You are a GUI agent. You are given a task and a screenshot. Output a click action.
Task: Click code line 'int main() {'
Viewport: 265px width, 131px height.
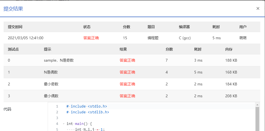coord(79,124)
